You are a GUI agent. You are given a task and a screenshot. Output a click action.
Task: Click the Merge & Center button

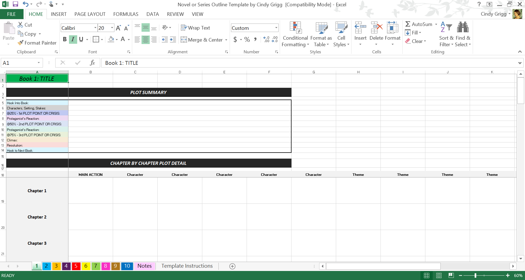[x=202, y=40]
